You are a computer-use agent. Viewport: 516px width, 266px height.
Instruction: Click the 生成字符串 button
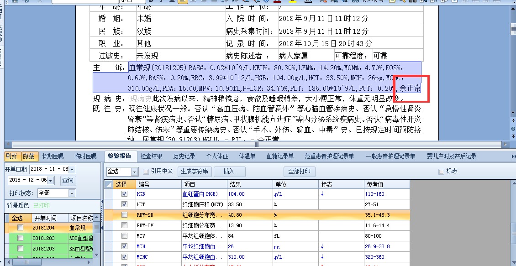[x=195, y=172]
